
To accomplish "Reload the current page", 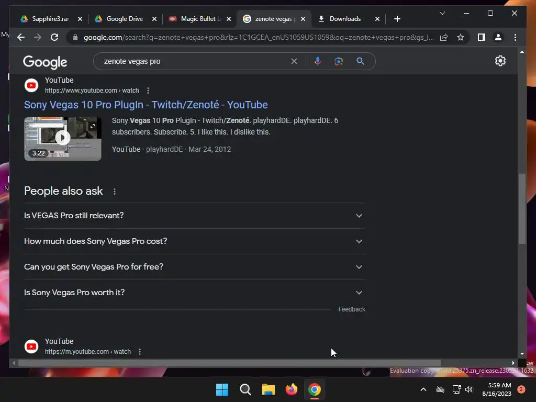I will [54, 37].
